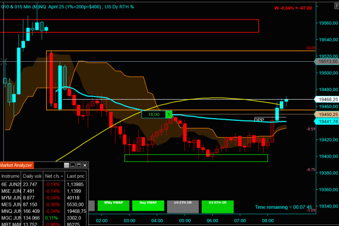
Task: Click the 18,00 position P&L marker
Action: pyautogui.click(x=153, y=114)
